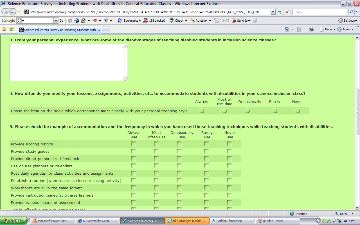Click the Windows Start button

[x=13, y=221]
